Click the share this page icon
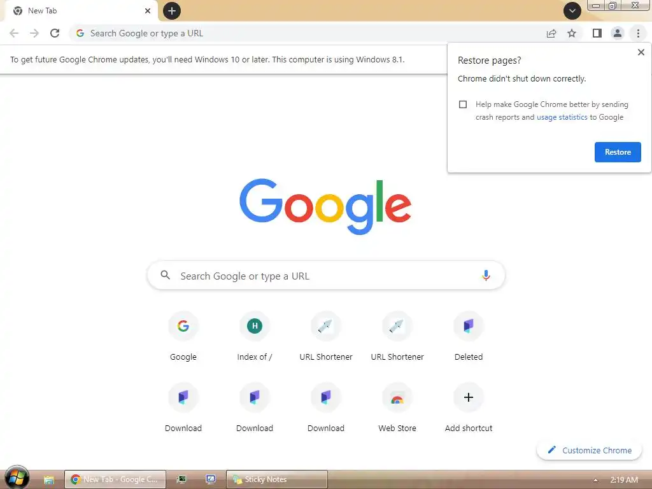 [x=551, y=33]
